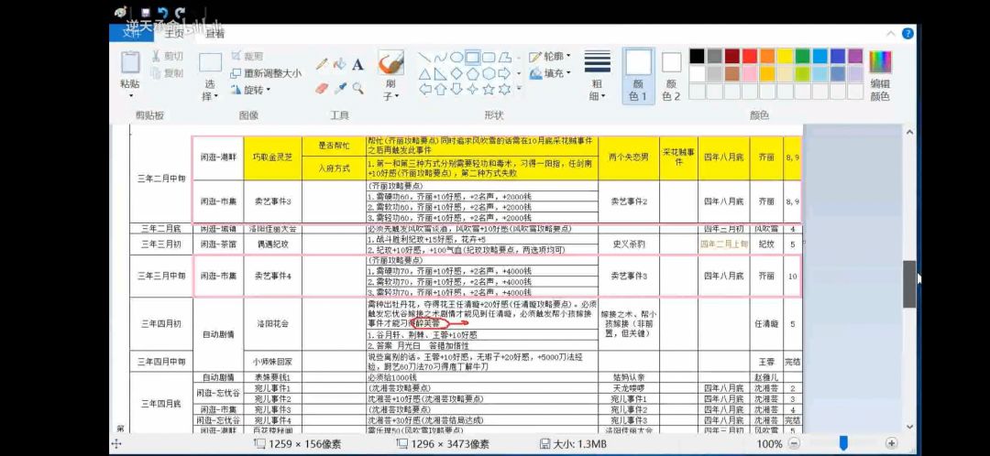Choose the Diamond shape

coord(456,74)
